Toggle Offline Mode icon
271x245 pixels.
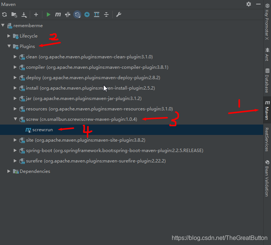point(68,14)
